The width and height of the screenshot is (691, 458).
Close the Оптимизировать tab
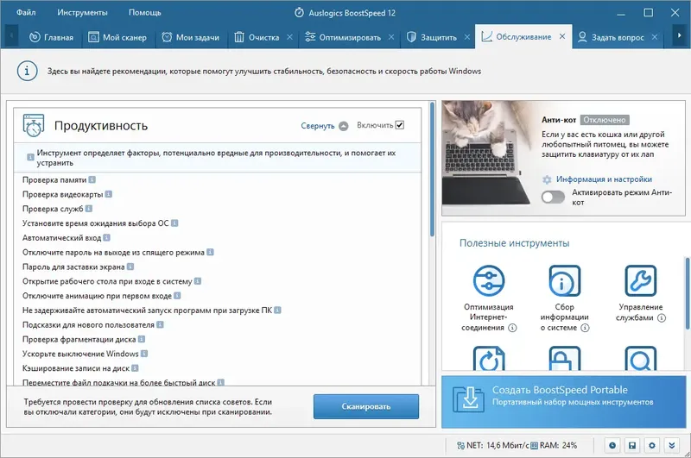tap(391, 37)
